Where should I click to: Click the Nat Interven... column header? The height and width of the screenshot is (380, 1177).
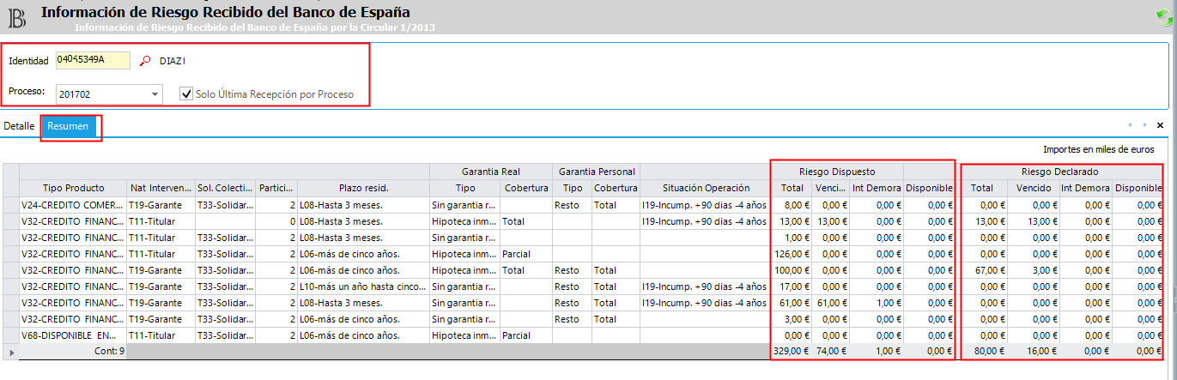[x=161, y=188]
